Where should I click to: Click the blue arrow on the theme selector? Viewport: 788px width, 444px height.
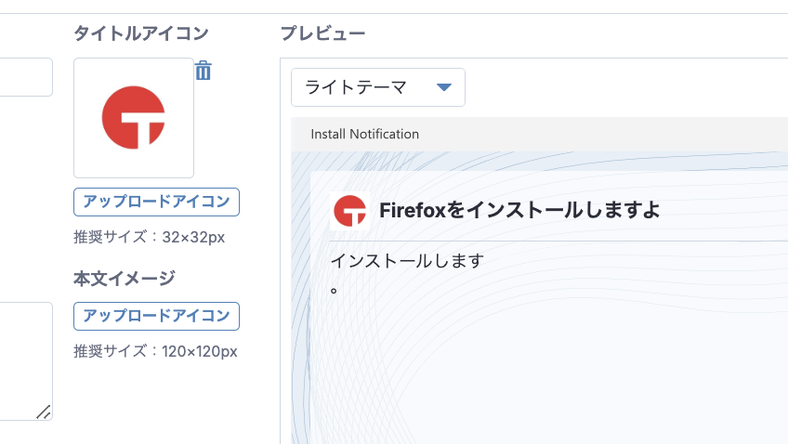pyautogui.click(x=443, y=87)
